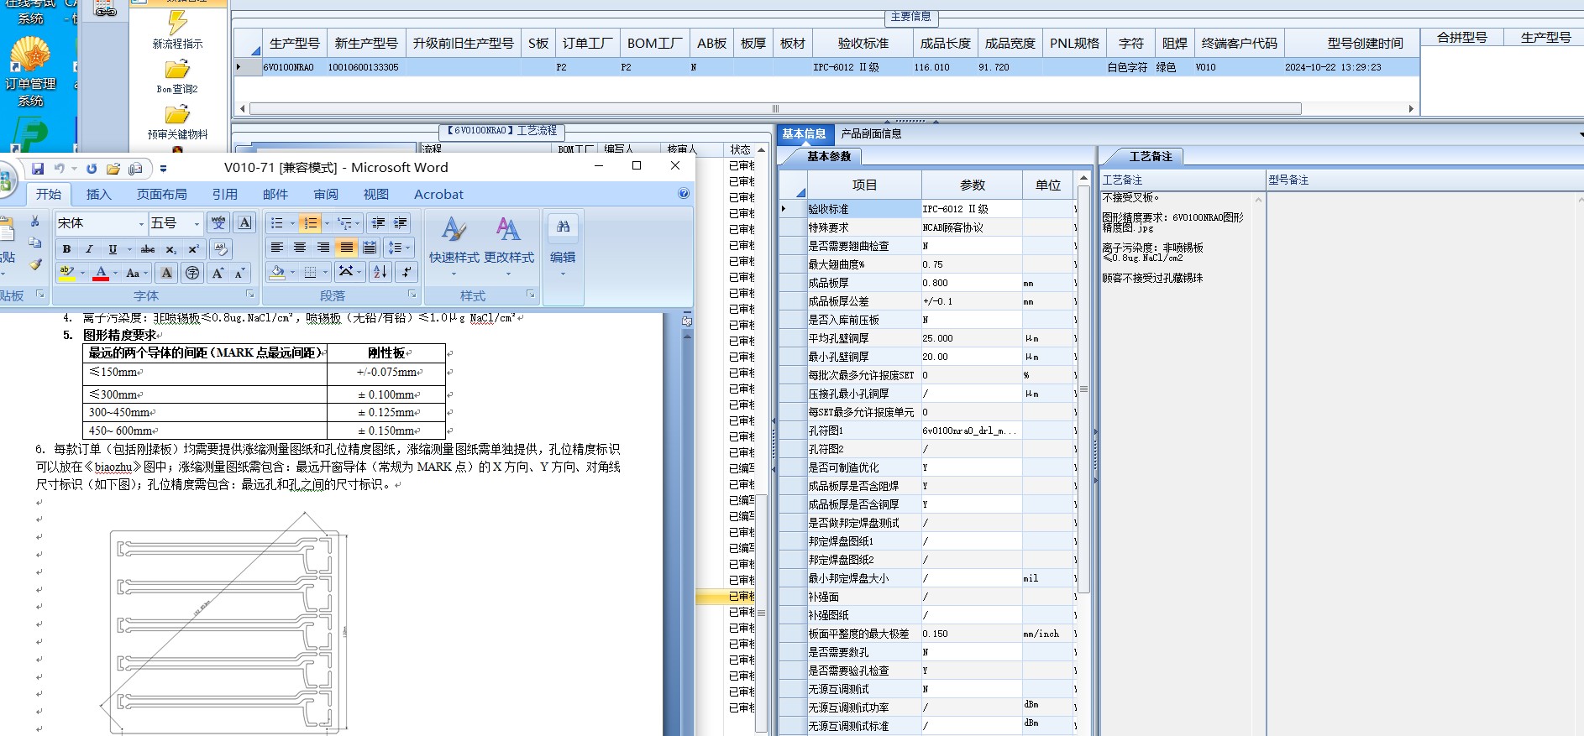Screen dimensions: 1584x736
Task: Apply red font color
Action: [101, 273]
